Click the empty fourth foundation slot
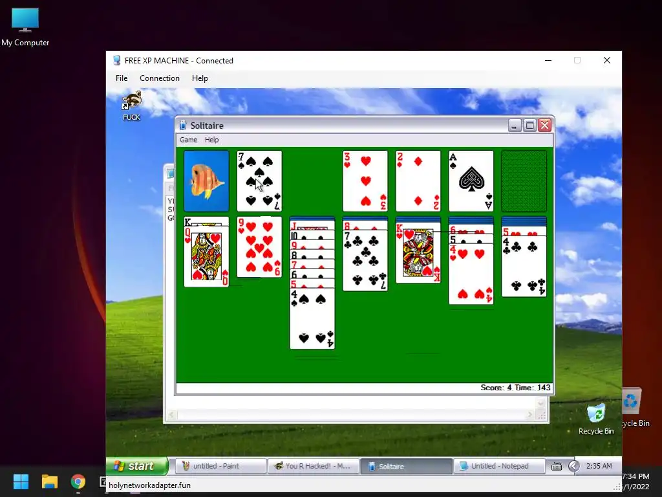This screenshot has height=497, width=662. pos(524,181)
